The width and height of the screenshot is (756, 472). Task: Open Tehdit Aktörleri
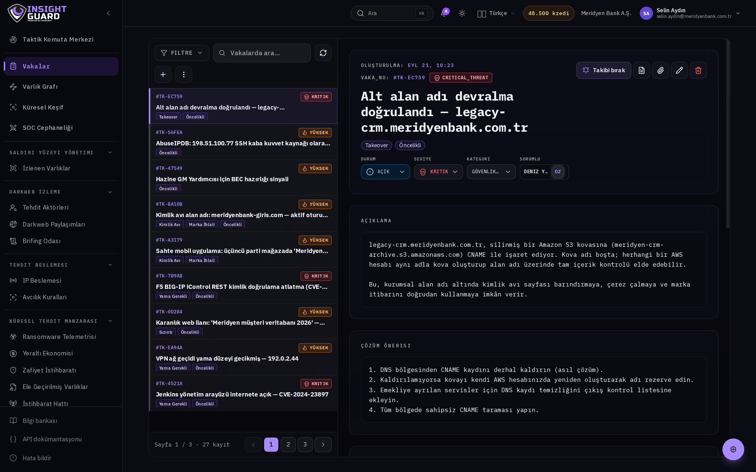click(61, 207)
